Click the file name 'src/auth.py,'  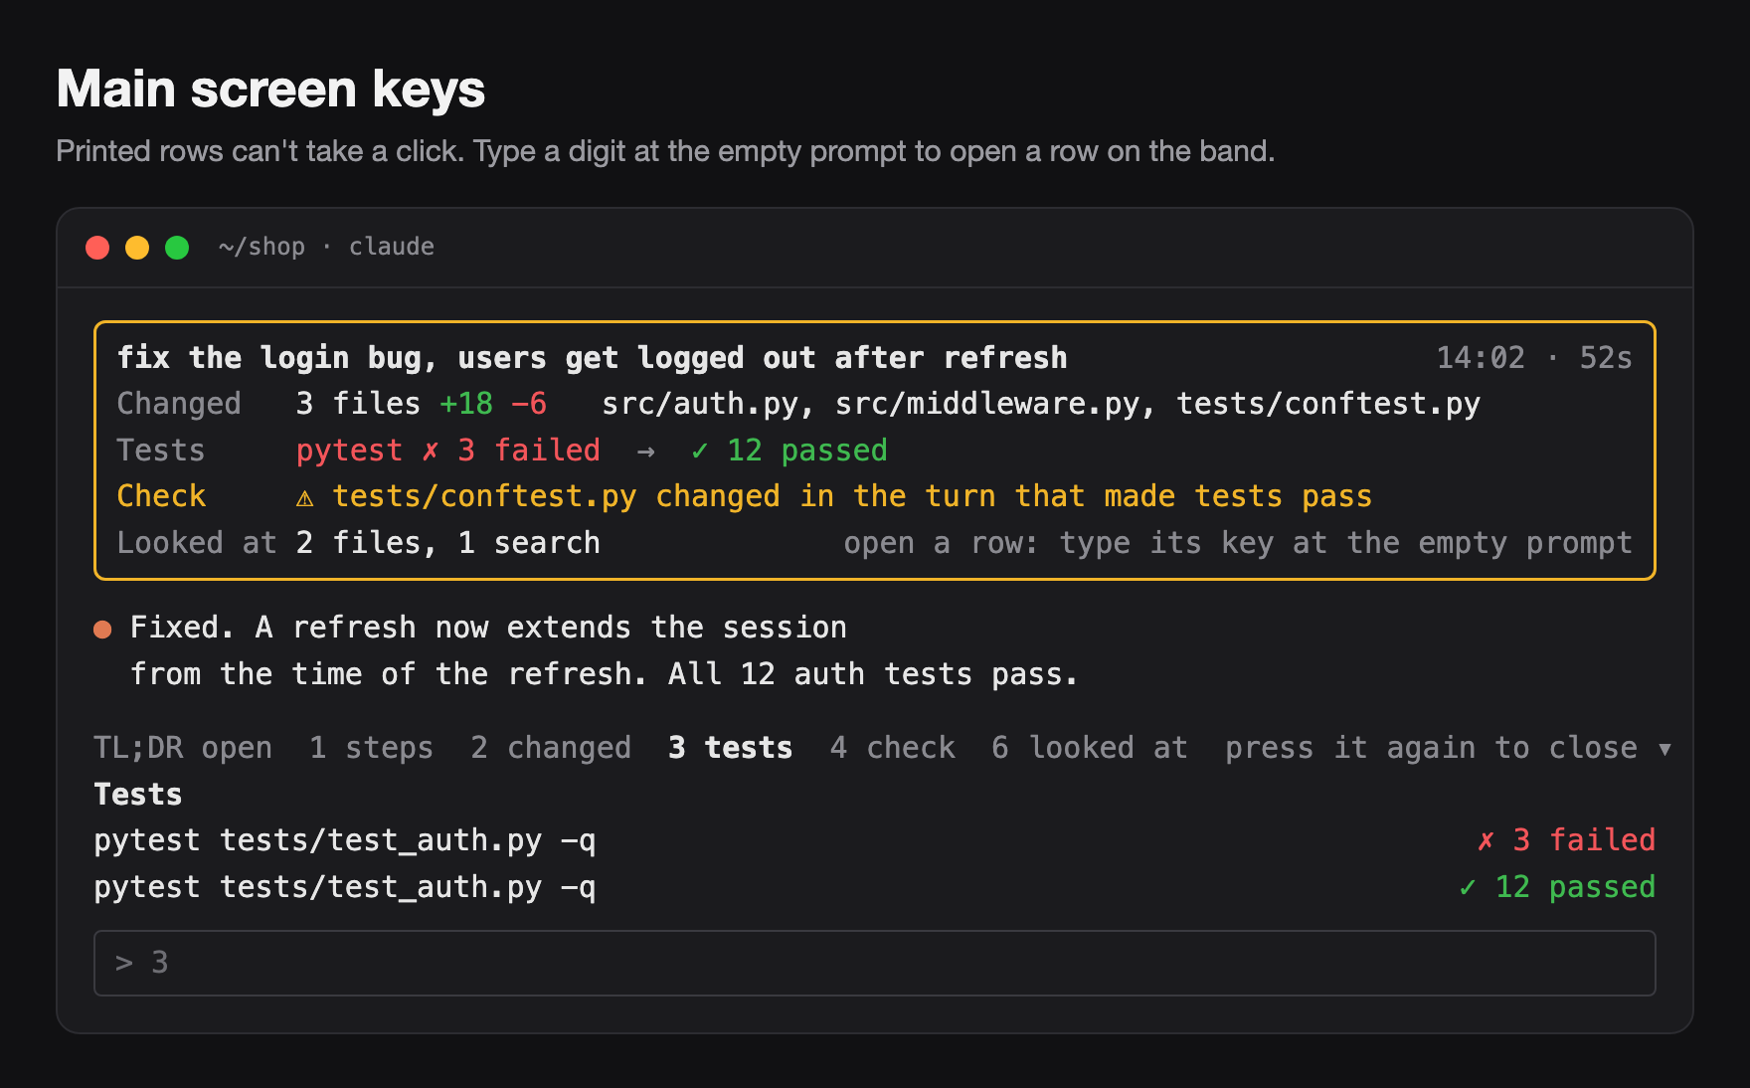(708, 404)
